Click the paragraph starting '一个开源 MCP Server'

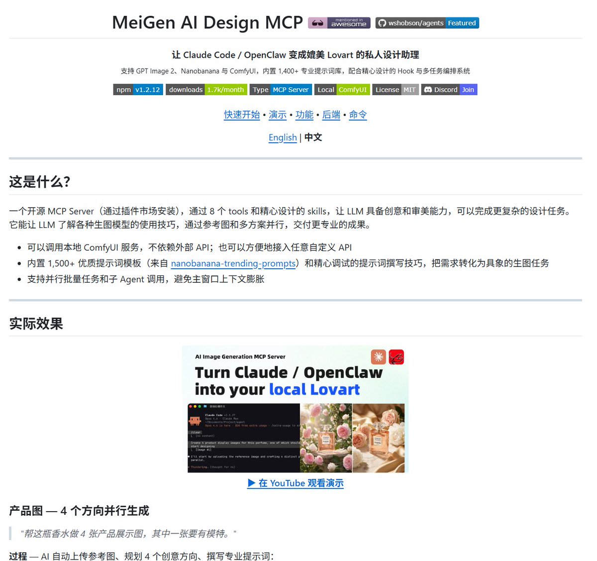(x=291, y=218)
